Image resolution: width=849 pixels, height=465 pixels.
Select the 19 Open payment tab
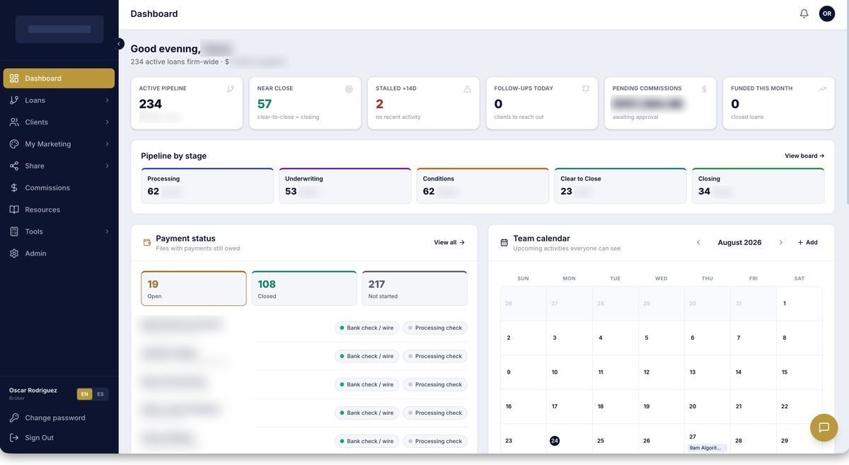click(194, 289)
